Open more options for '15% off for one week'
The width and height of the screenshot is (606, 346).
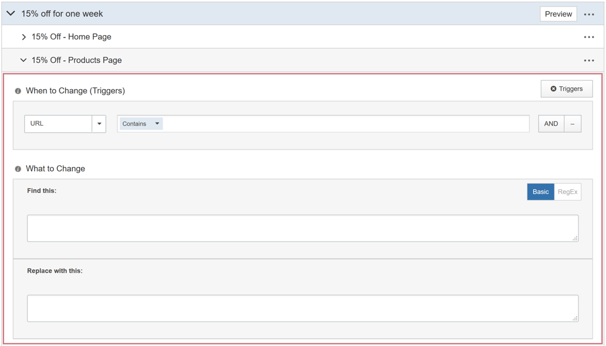588,14
